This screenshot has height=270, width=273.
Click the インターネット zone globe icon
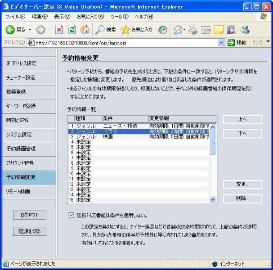[x=215, y=264]
